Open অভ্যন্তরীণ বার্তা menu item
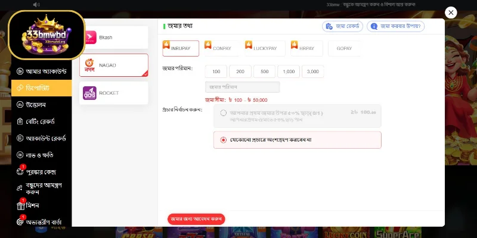 (41, 222)
